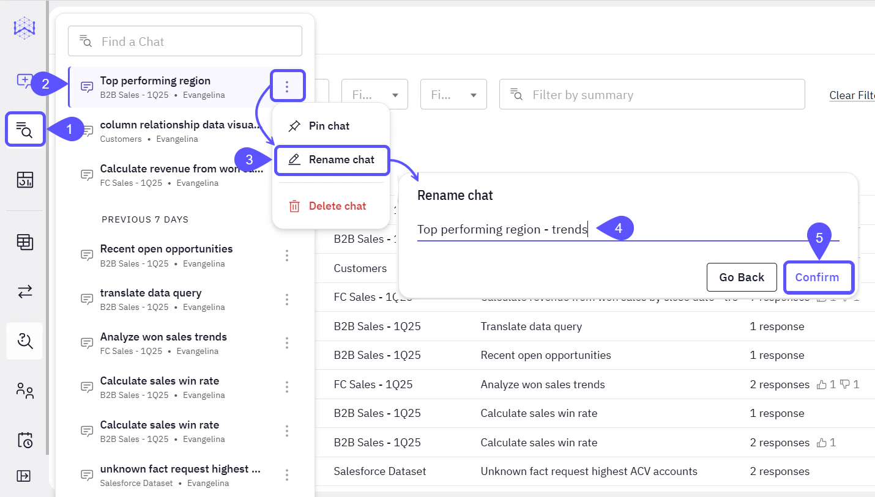
Task: Select the logout exit icon at sidebar bottom
Action: tap(24, 476)
